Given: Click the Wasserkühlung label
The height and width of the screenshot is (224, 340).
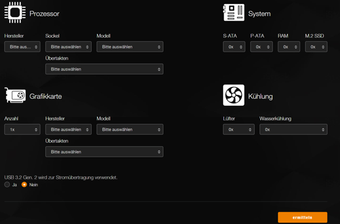Looking at the screenshot, I should (275, 118).
